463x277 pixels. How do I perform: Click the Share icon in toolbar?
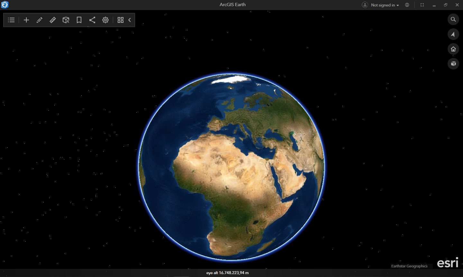92,20
